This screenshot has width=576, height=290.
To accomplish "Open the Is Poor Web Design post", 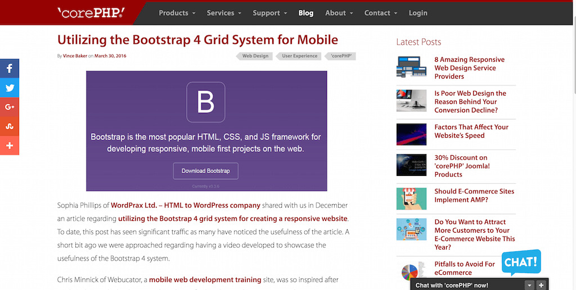I will coord(470,102).
